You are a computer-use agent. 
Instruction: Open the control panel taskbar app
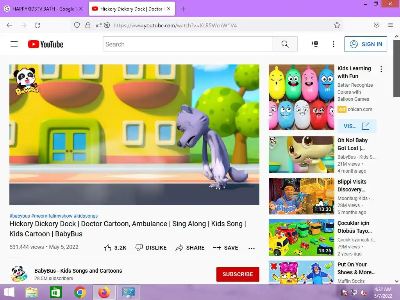(x=128, y=292)
